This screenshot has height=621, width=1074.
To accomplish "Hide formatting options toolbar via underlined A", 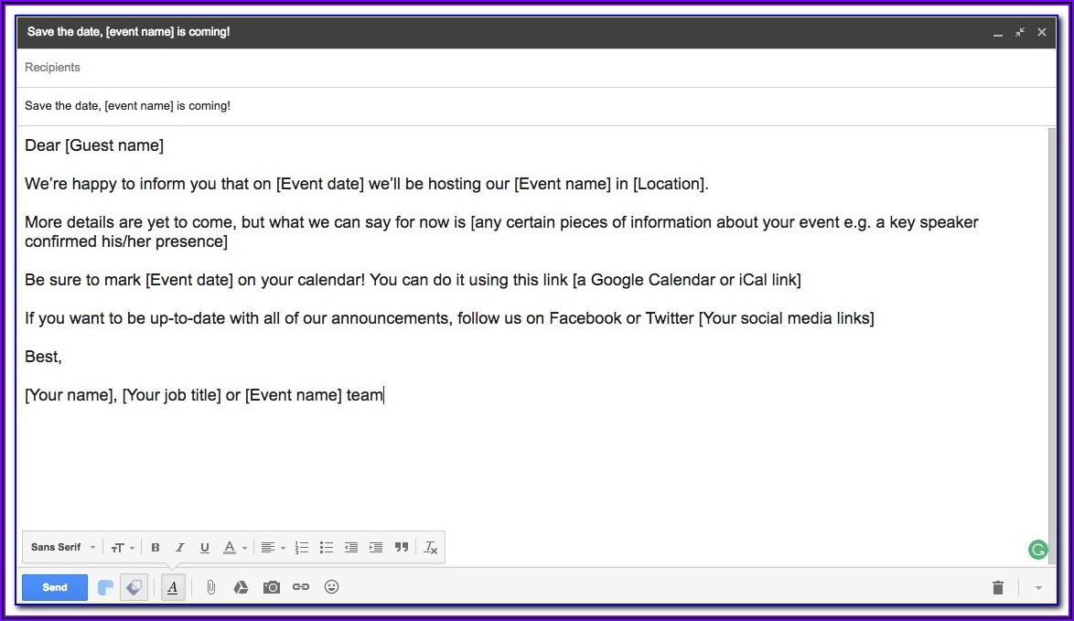I will pos(173,587).
